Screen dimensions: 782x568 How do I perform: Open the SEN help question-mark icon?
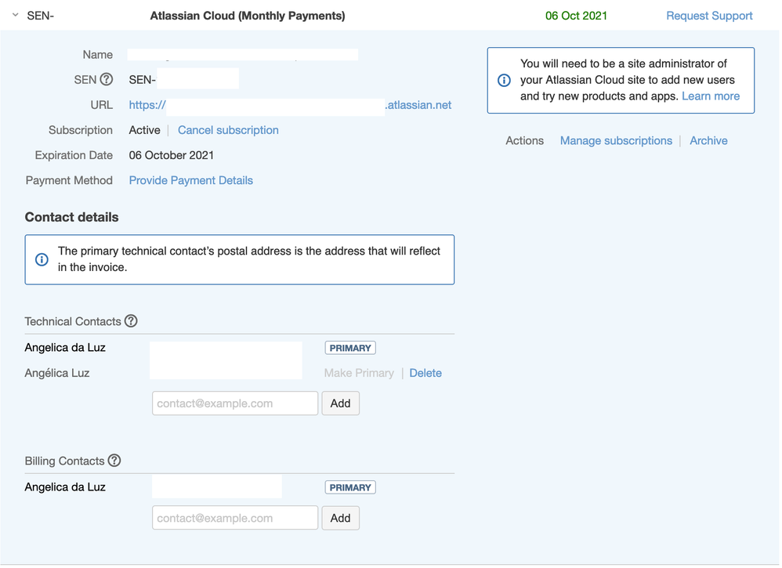point(107,79)
